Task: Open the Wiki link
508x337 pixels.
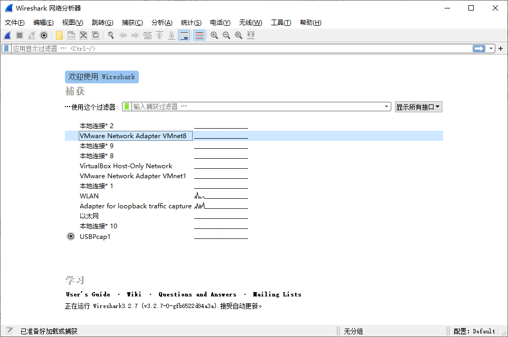Action: pyautogui.click(x=134, y=294)
